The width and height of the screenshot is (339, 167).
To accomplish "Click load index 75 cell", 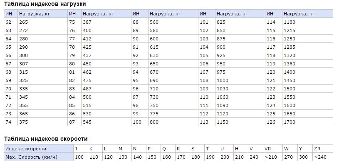I will 72,22.
